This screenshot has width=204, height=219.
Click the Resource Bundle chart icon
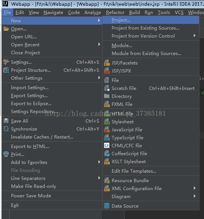click(107, 180)
